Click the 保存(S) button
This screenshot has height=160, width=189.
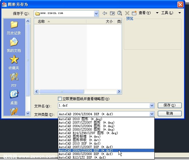pos(169,105)
